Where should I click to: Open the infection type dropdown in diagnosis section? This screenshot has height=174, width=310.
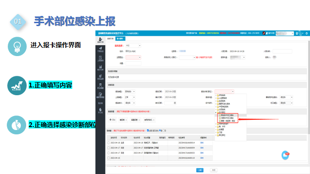click(x=130, y=91)
